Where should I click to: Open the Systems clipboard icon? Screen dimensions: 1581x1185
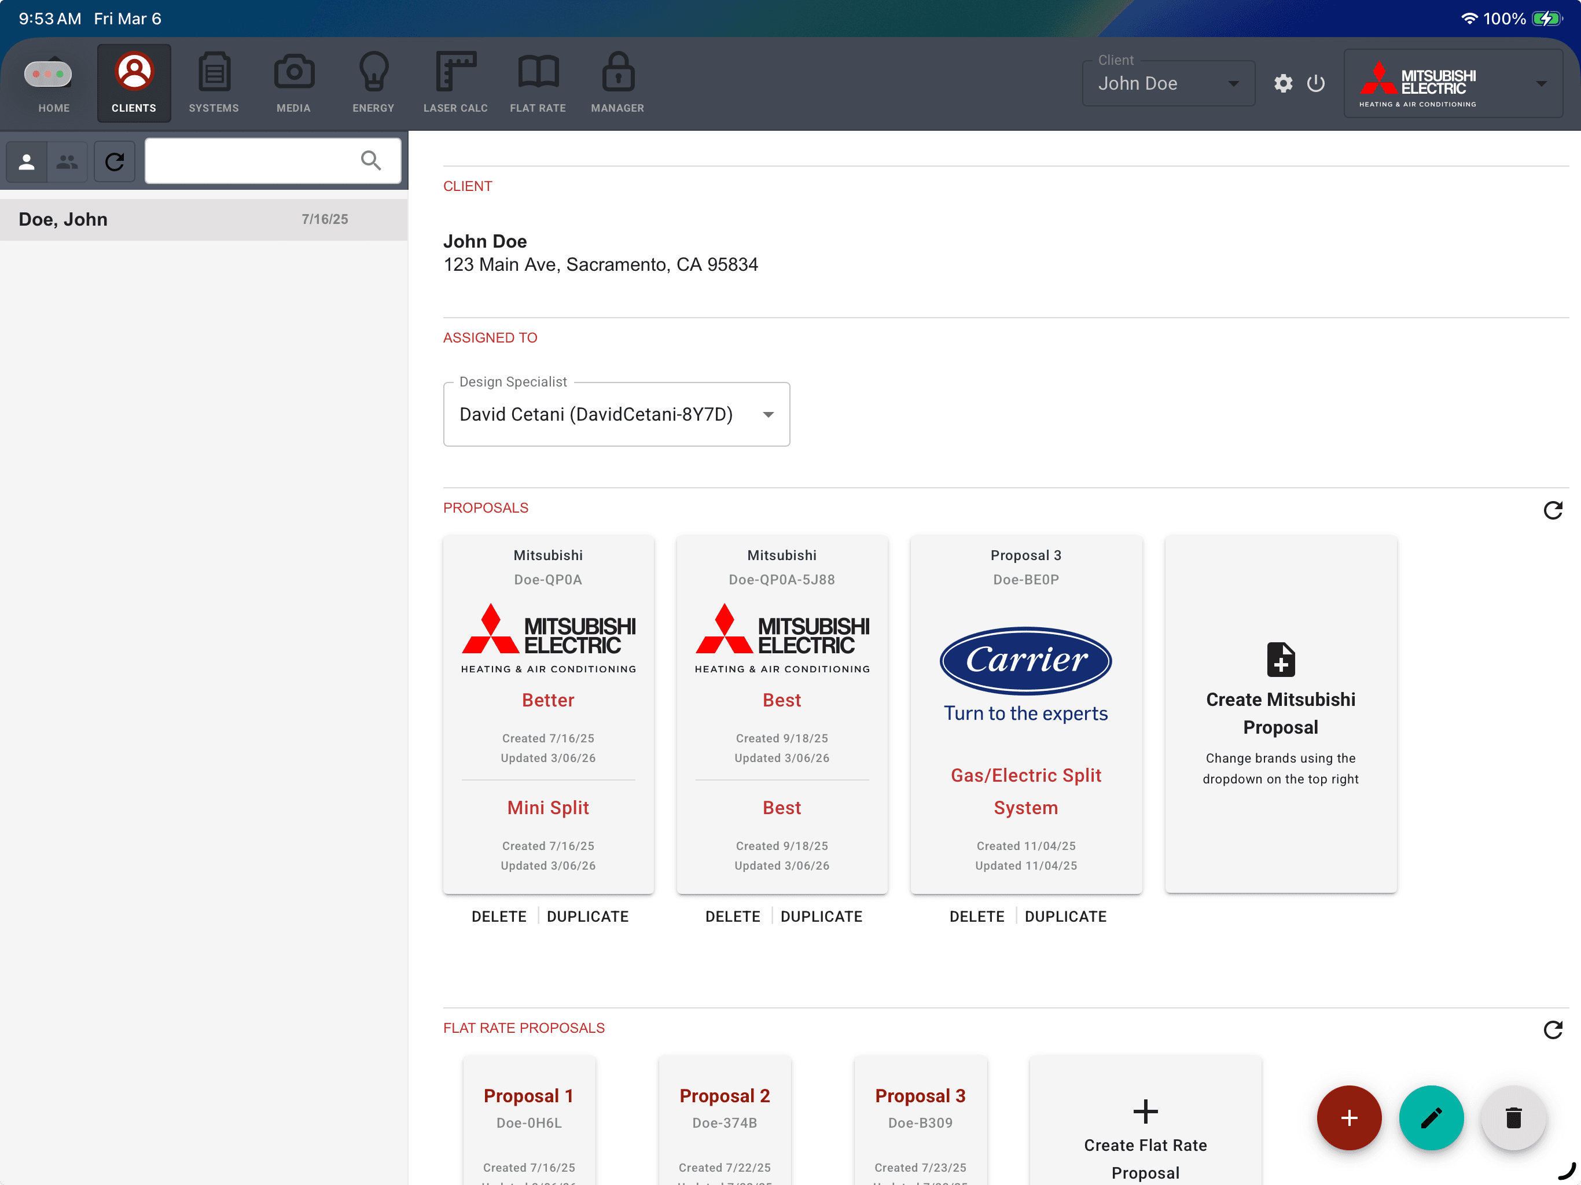[214, 72]
